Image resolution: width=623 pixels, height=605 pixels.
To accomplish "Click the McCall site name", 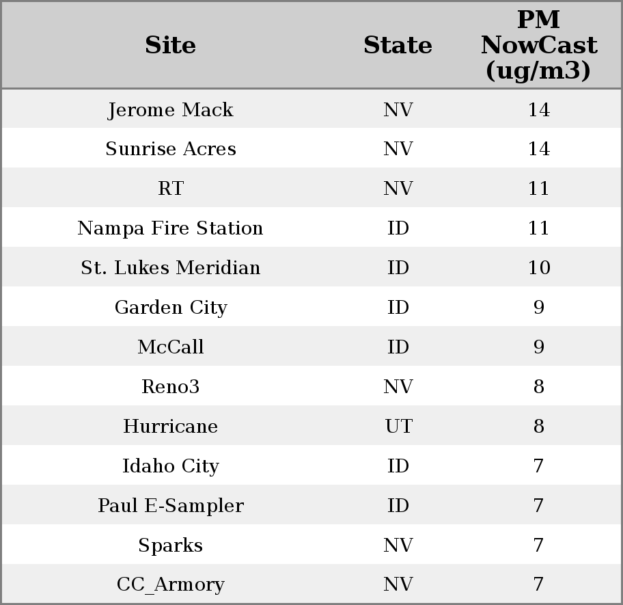I will [x=171, y=347].
